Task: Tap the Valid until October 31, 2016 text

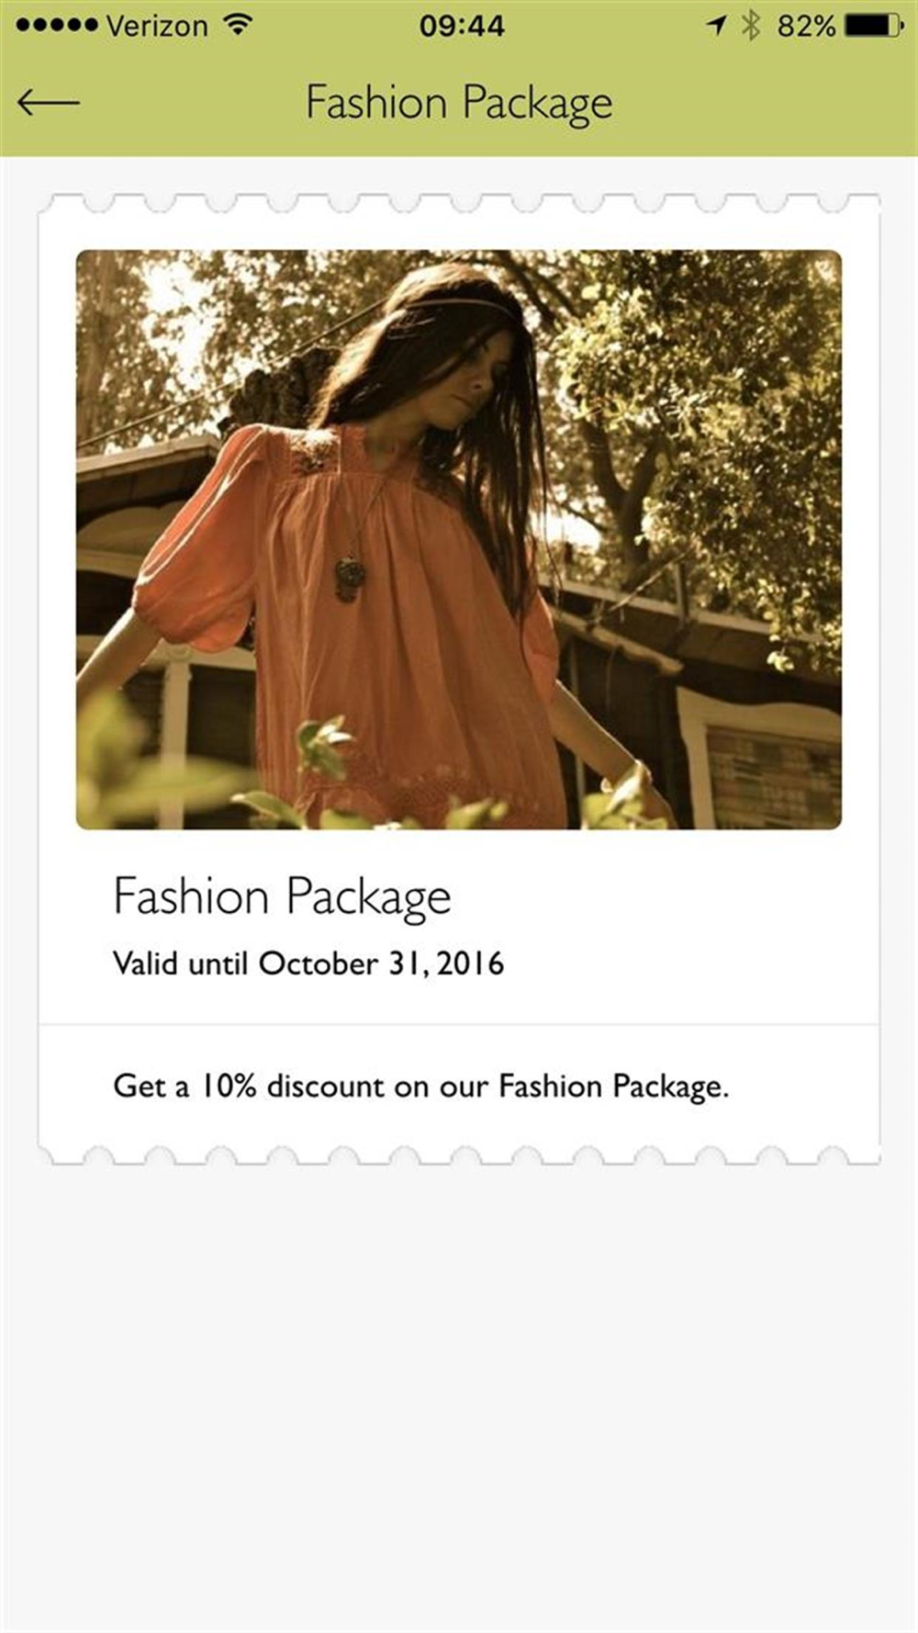Action: click(x=308, y=963)
